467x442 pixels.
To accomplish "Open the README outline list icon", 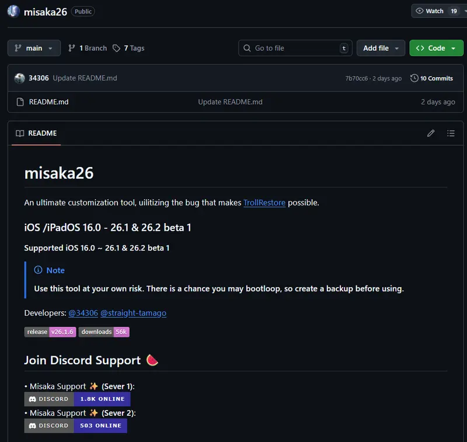I will click(x=451, y=133).
